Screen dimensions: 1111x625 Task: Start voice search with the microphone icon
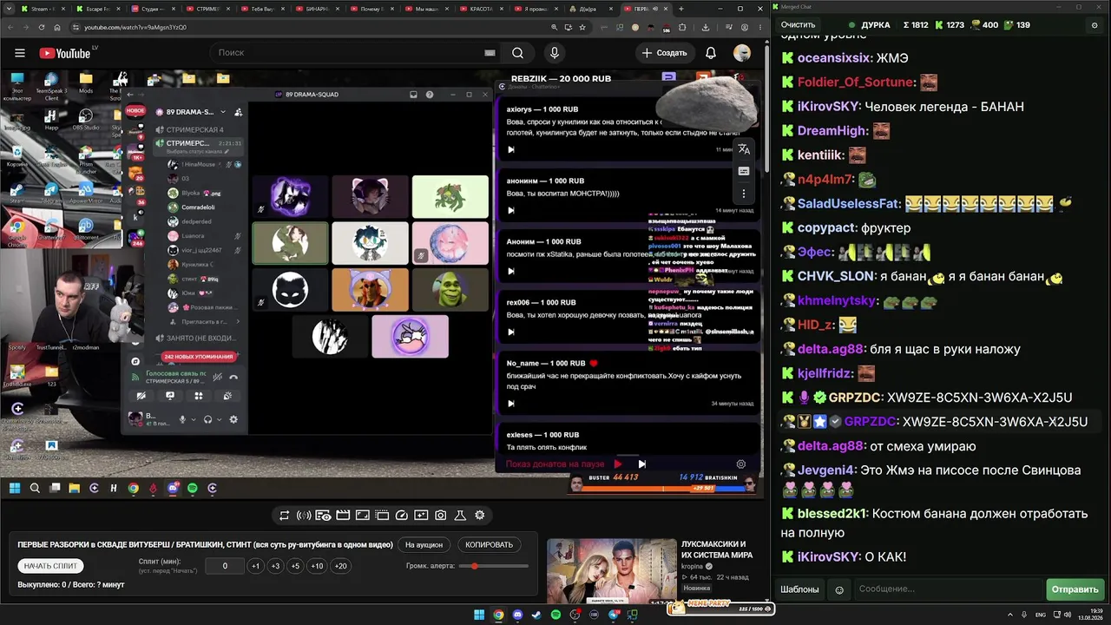(555, 53)
